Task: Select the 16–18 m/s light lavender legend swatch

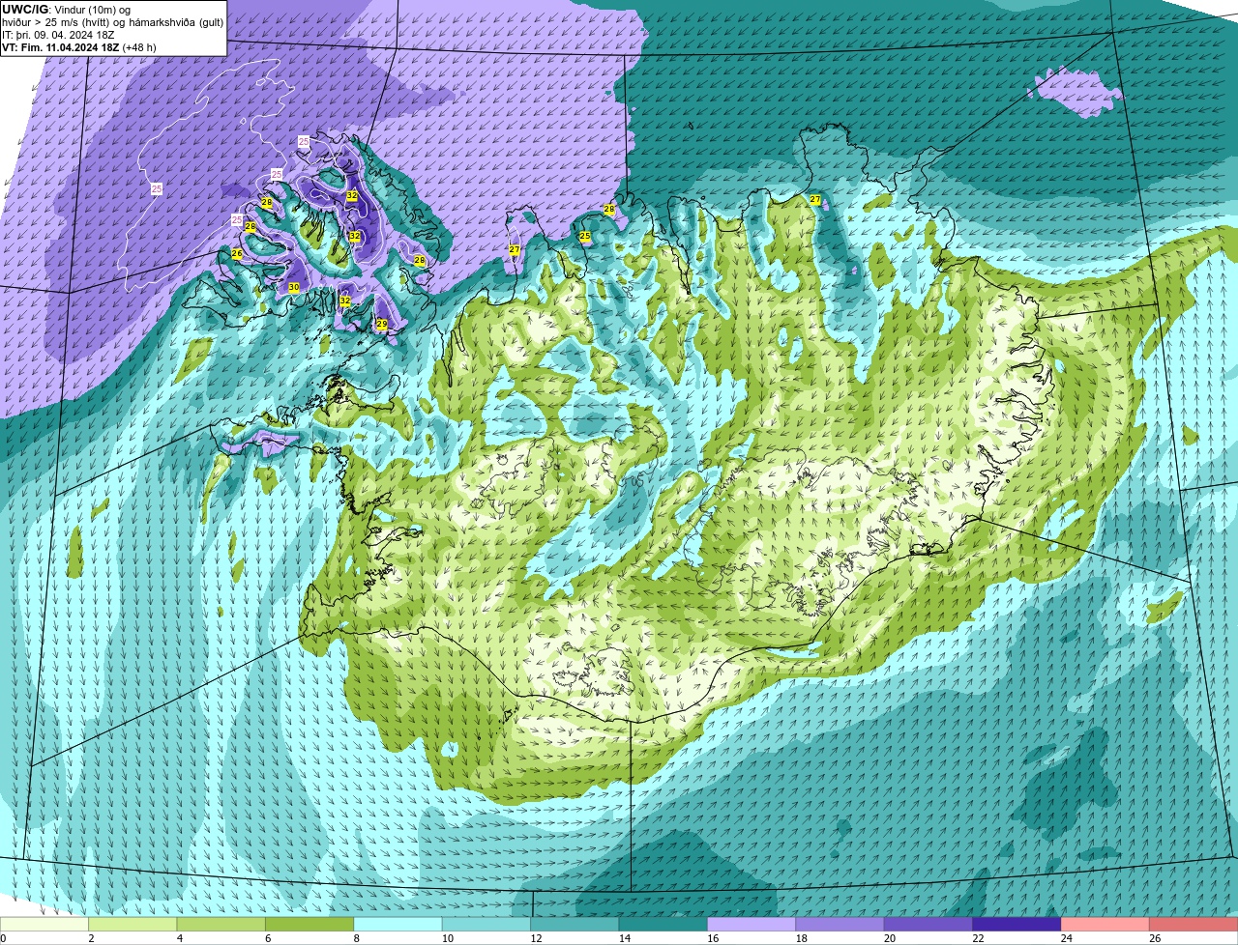Action: coord(752,925)
